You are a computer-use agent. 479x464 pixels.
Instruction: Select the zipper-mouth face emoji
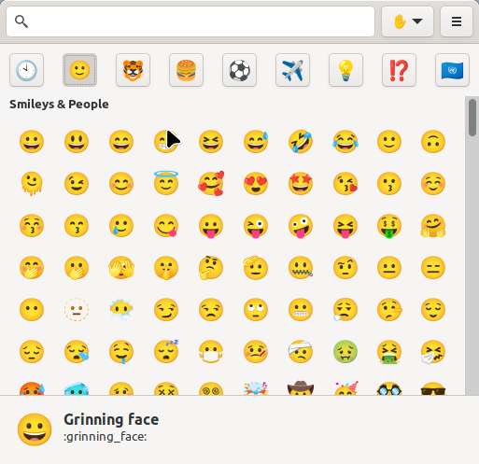(300, 268)
